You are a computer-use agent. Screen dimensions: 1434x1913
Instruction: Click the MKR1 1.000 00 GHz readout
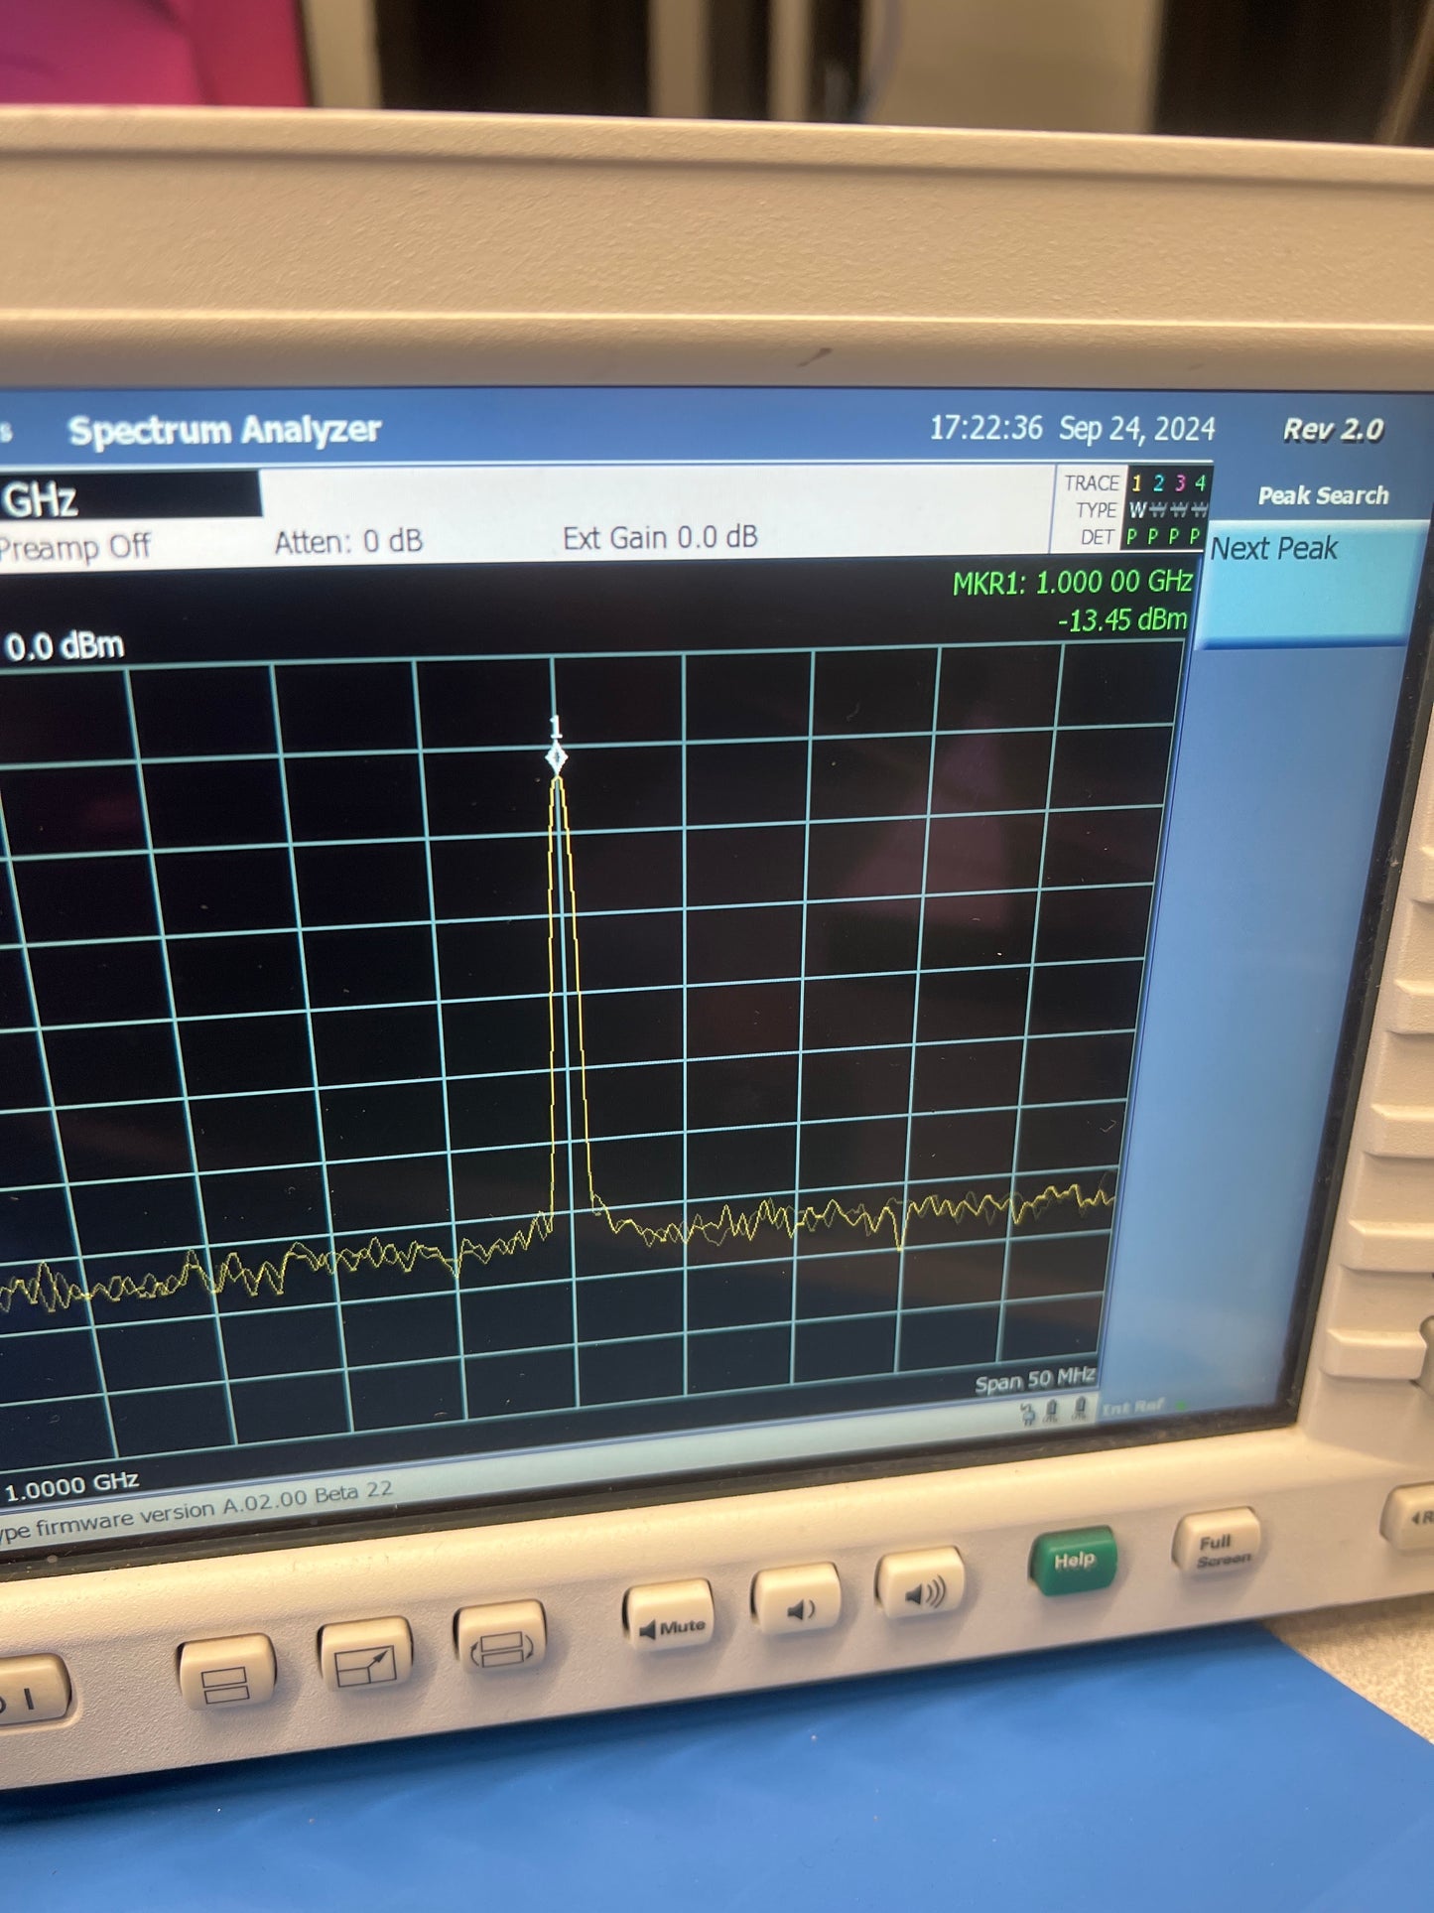pyautogui.click(x=1072, y=583)
